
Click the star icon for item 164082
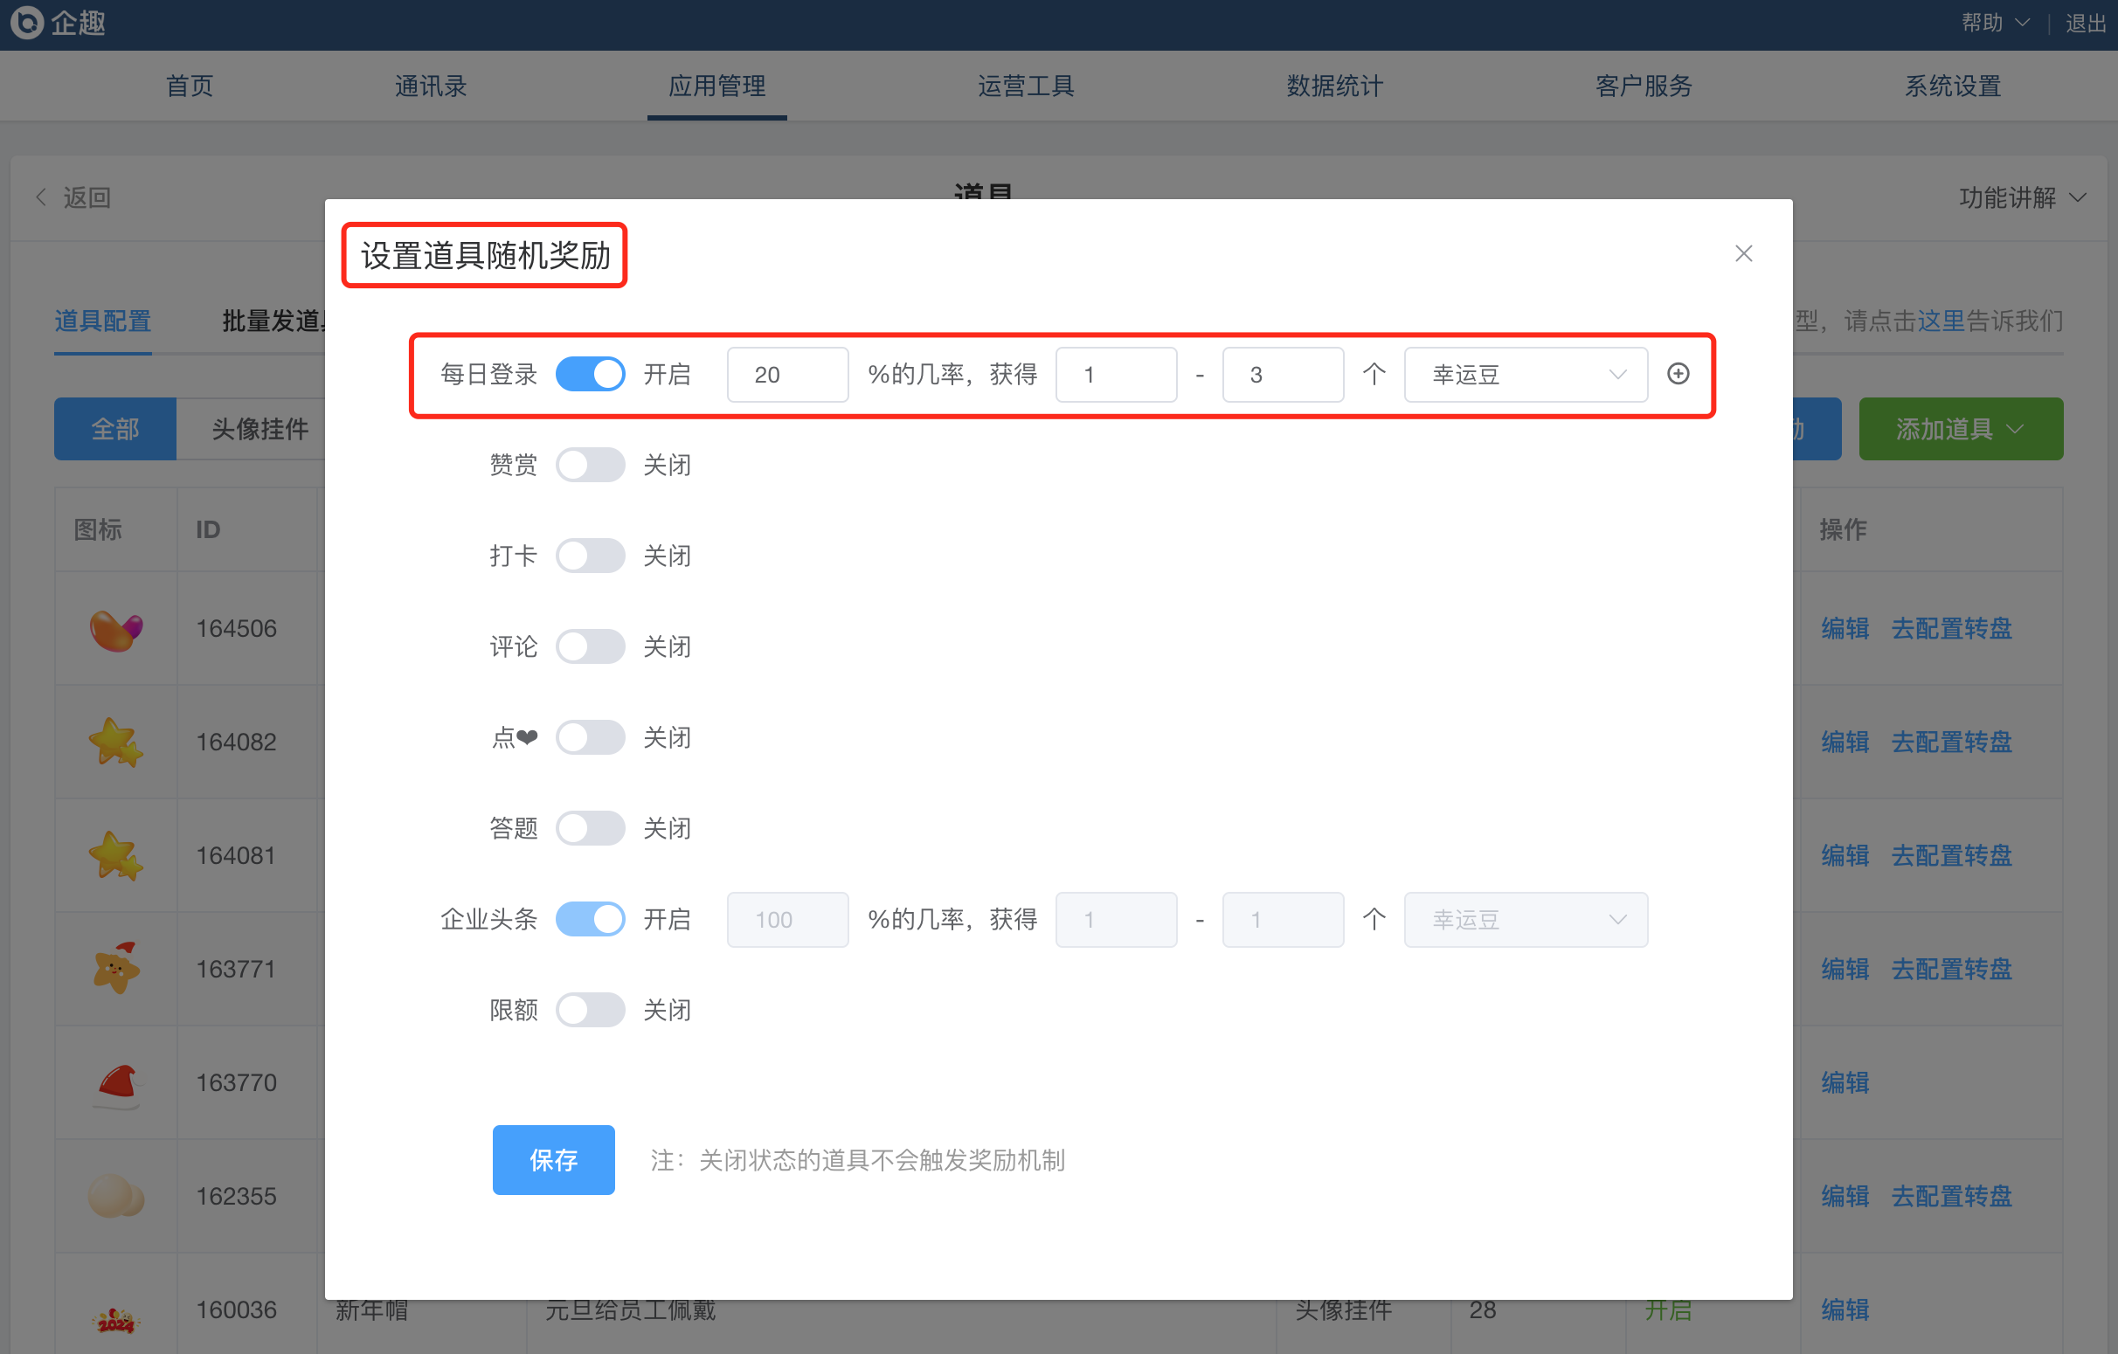(x=115, y=742)
